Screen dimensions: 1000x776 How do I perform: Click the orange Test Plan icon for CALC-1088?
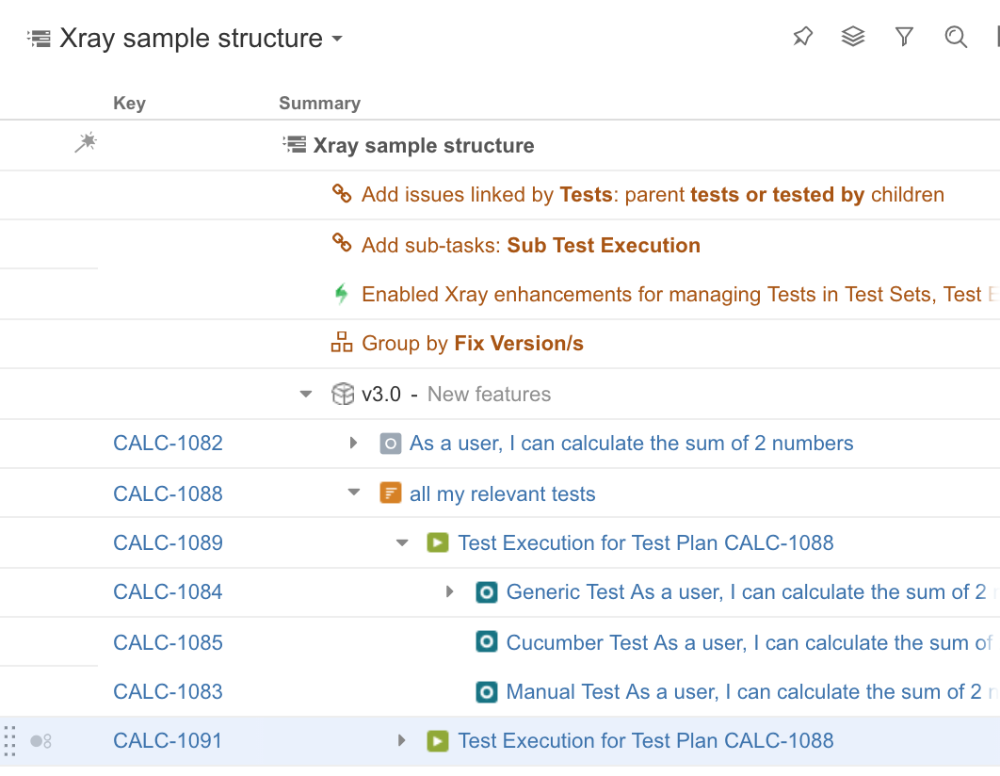click(391, 493)
